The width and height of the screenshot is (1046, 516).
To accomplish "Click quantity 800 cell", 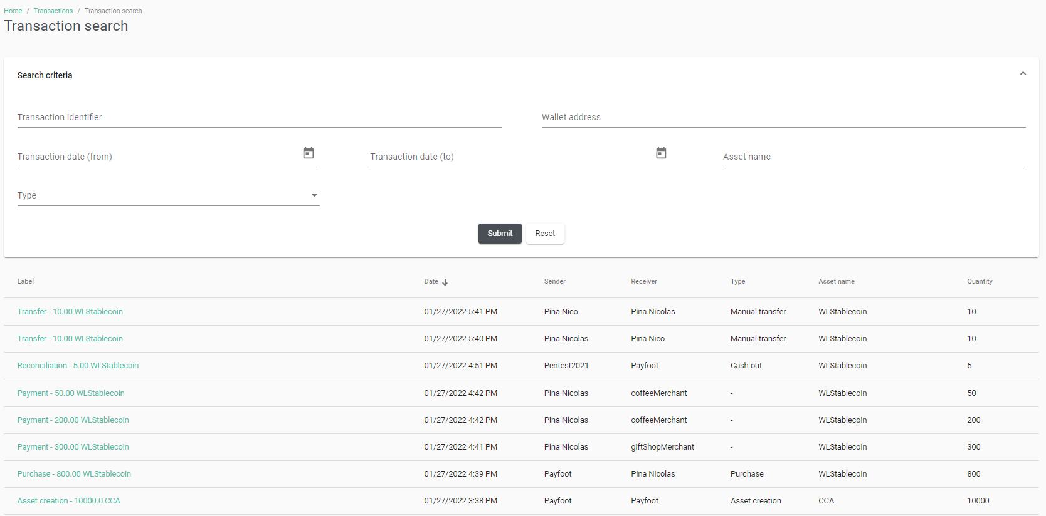I will (974, 474).
